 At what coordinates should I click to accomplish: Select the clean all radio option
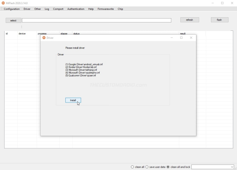[137, 167]
